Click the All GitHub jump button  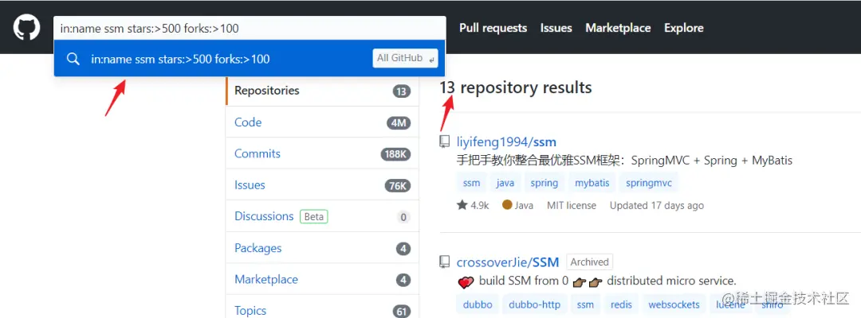[406, 58]
